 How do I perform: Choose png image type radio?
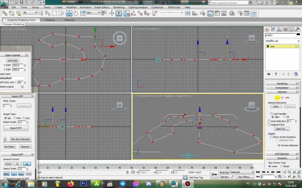pyautogui.click(x=24, y=118)
